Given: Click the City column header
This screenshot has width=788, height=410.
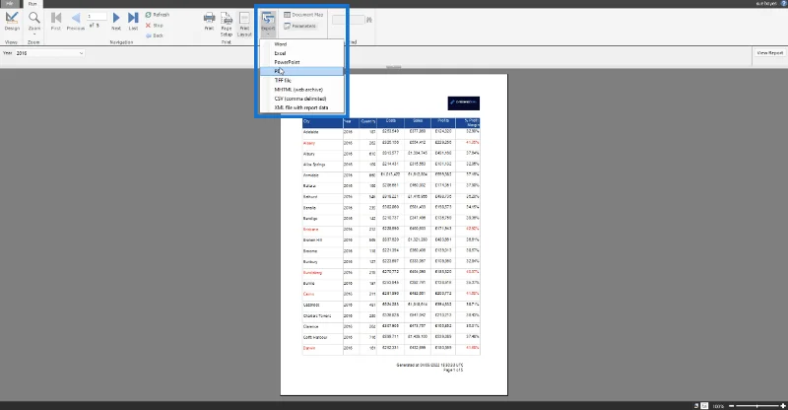Looking at the screenshot, I should pos(323,122).
